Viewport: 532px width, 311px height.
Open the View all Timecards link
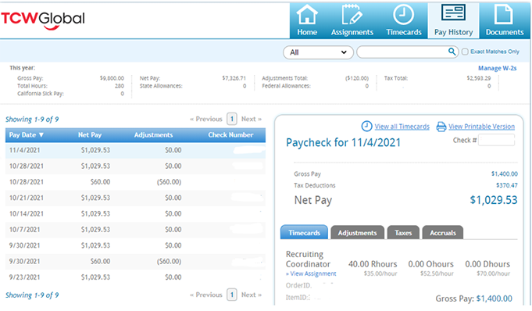pyautogui.click(x=402, y=127)
